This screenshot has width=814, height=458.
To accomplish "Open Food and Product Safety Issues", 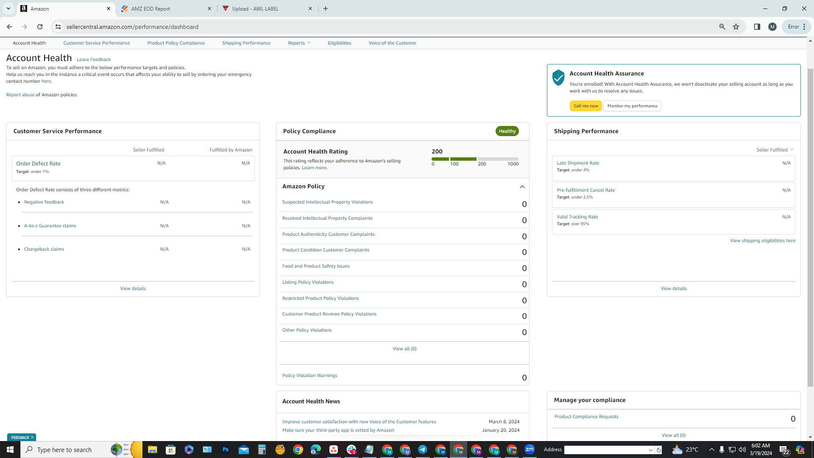I will [x=316, y=266].
